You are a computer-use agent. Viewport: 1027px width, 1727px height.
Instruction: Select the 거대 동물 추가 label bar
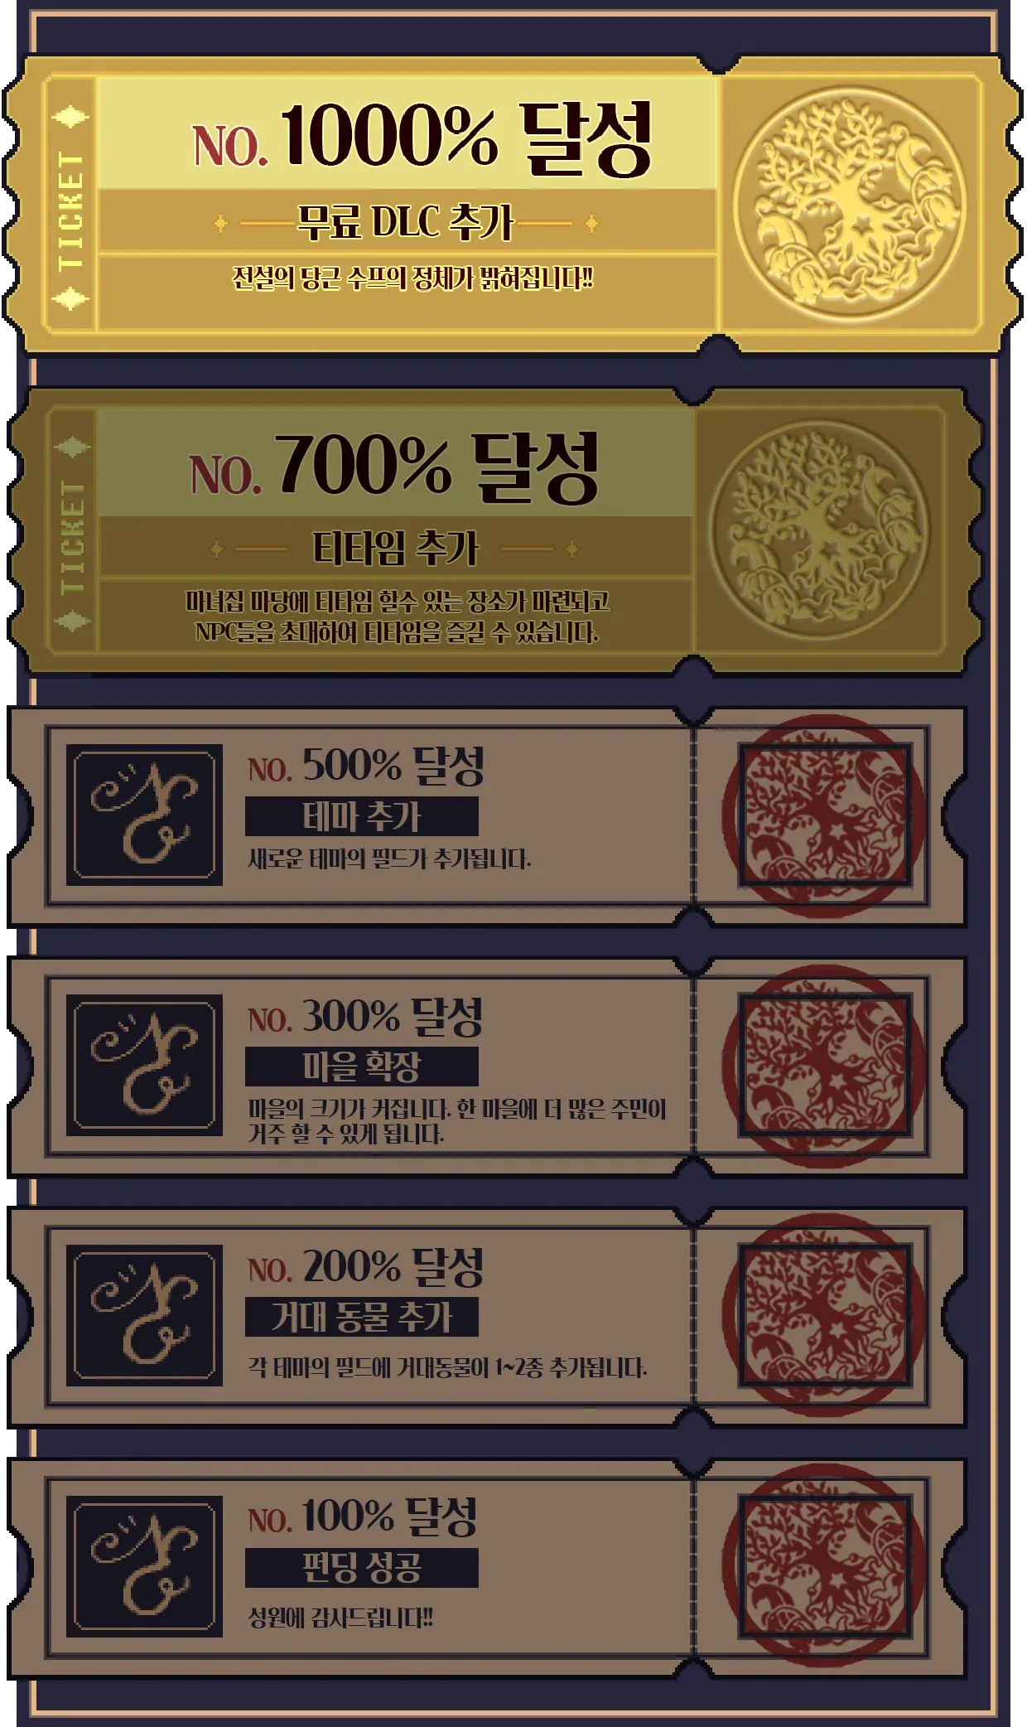(x=362, y=1317)
